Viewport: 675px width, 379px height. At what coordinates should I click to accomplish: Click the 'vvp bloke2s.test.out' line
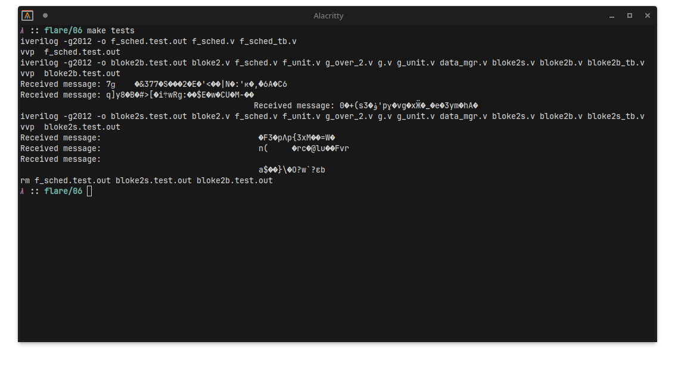(x=70, y=127)
